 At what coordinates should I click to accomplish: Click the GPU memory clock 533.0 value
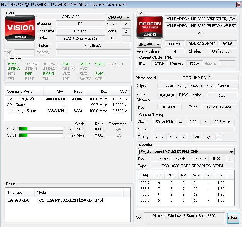click(195, 63)
